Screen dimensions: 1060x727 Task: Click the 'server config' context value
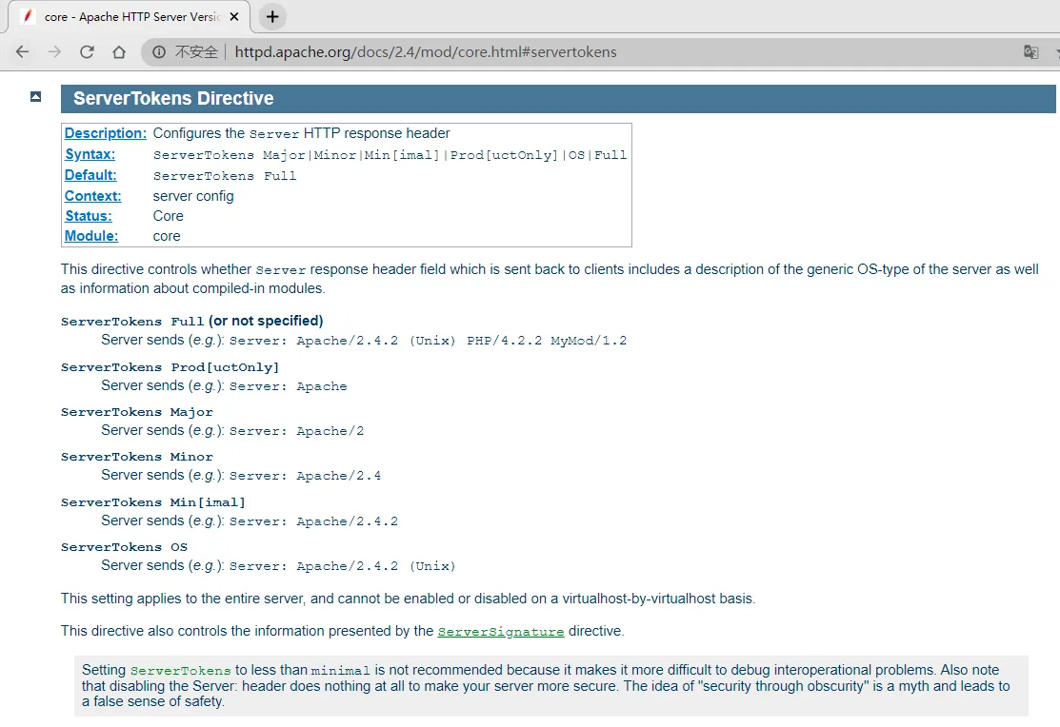click(x=193, y=196)
